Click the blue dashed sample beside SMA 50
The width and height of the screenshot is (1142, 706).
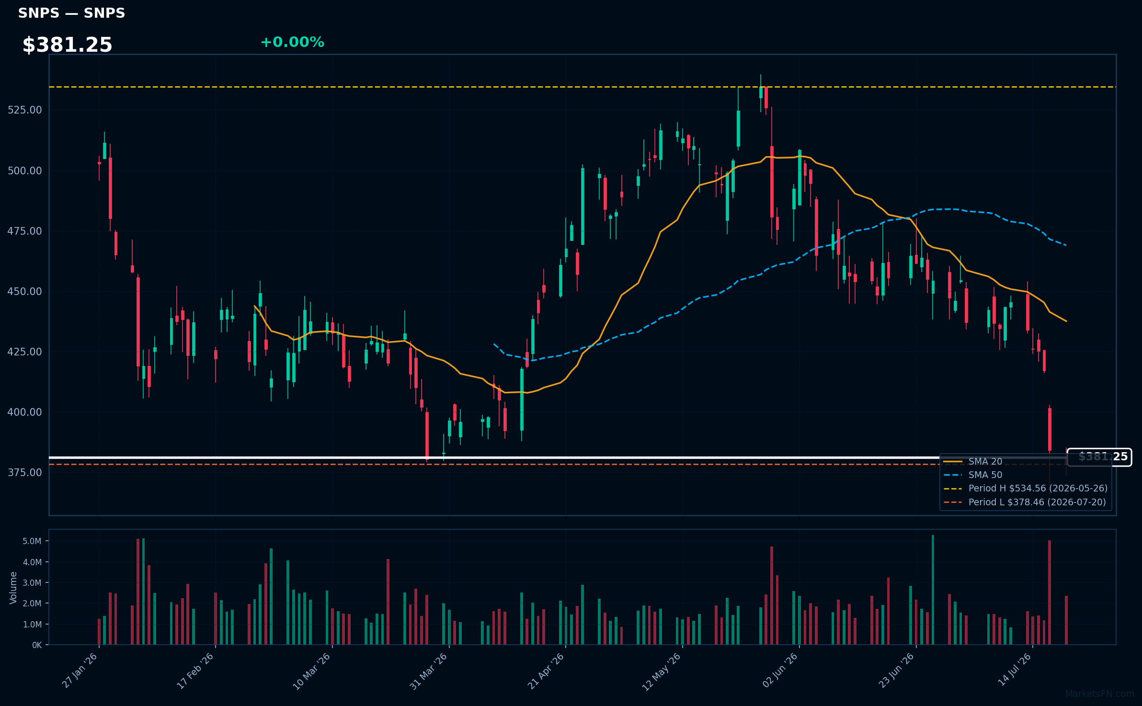pos(953,475)
